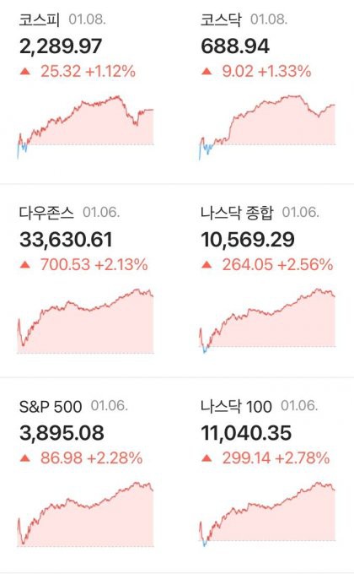The height and width of the screenshot is (574, 354).
Task: Click the 다우존스 red up-triangle icon
Action: click(25, 264)
